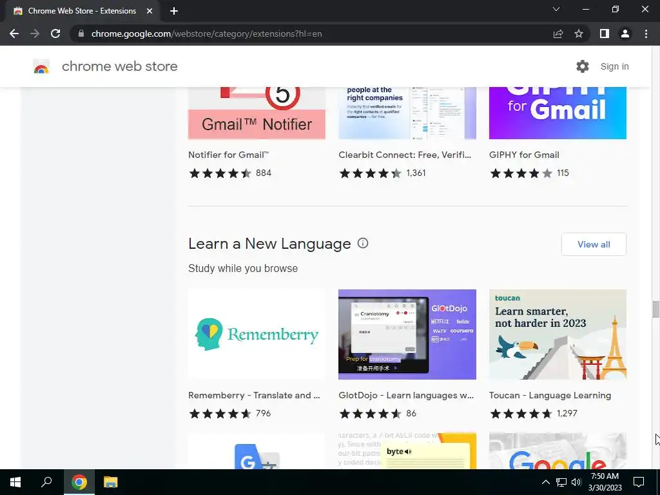Image resolution: width=660 pixels, height=495 pixels.
Task: Open the Windows notification center
Action: click(639, 482)
